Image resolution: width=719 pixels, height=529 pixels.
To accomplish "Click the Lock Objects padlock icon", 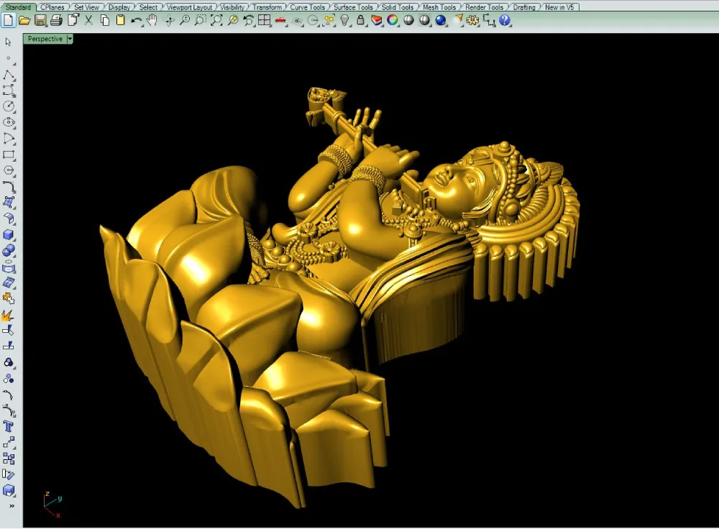I will (x=360, y=20).
